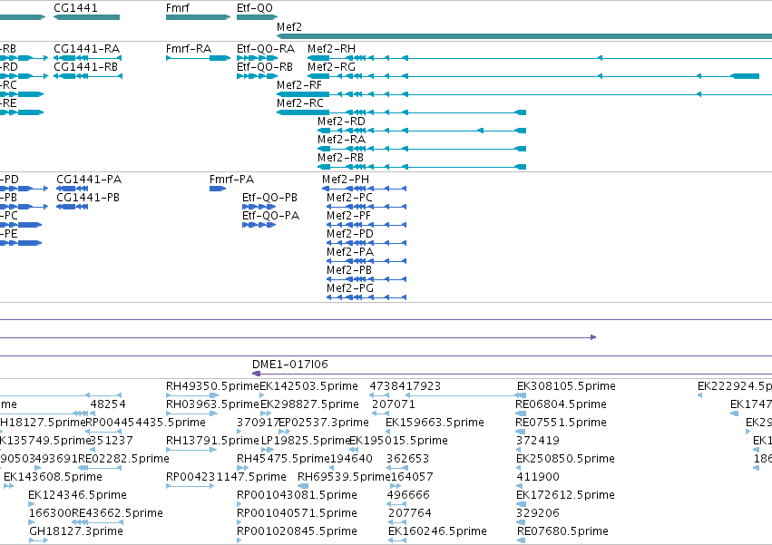The height and width of the screenshot is (545, 772).
Task: Click the CG1441 gene label
Action: pos(76,8)
